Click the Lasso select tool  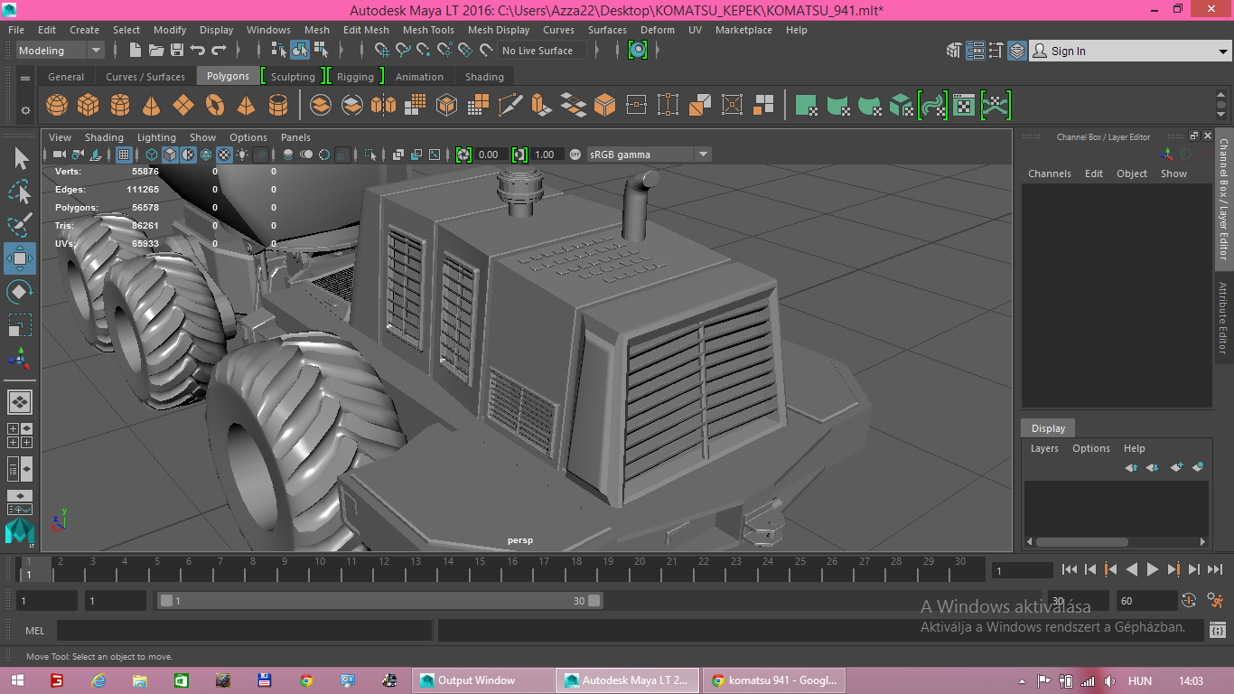click(20, 192)
